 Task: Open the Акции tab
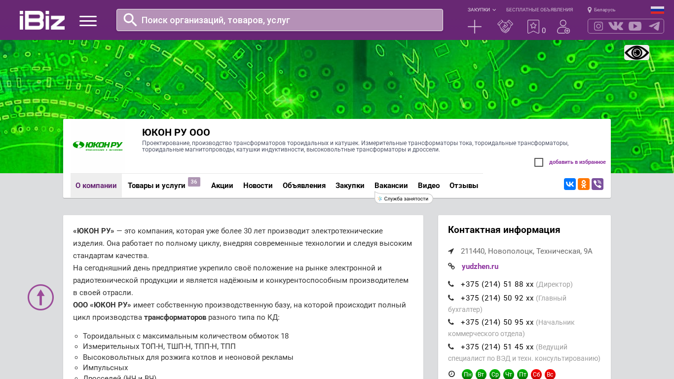click(222, 186)
